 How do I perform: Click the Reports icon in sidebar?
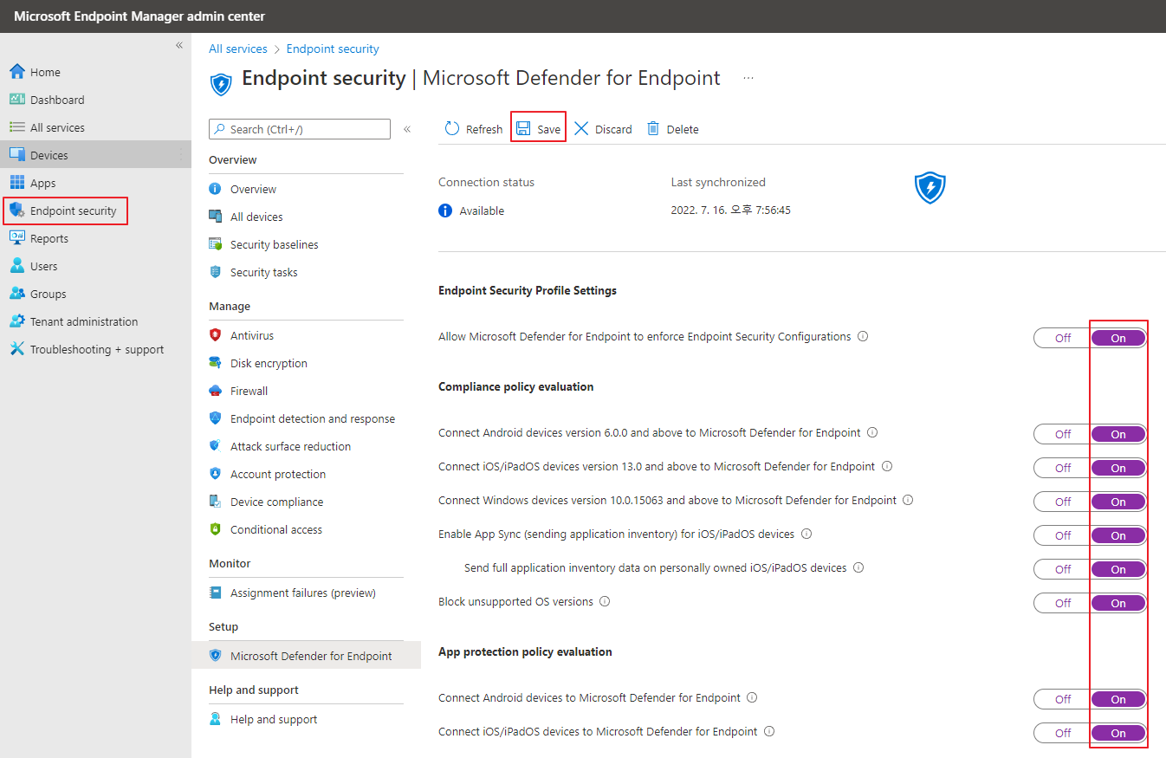coord(16,238)
